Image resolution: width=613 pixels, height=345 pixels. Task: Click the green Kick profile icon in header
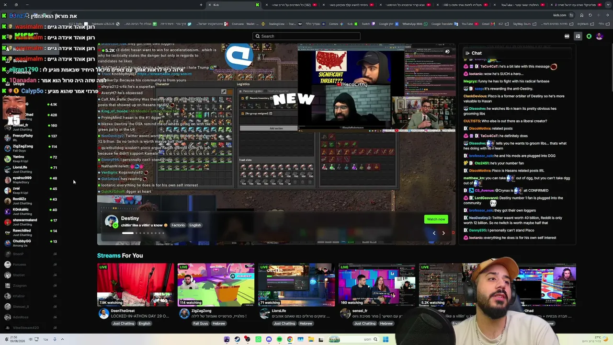589,36
